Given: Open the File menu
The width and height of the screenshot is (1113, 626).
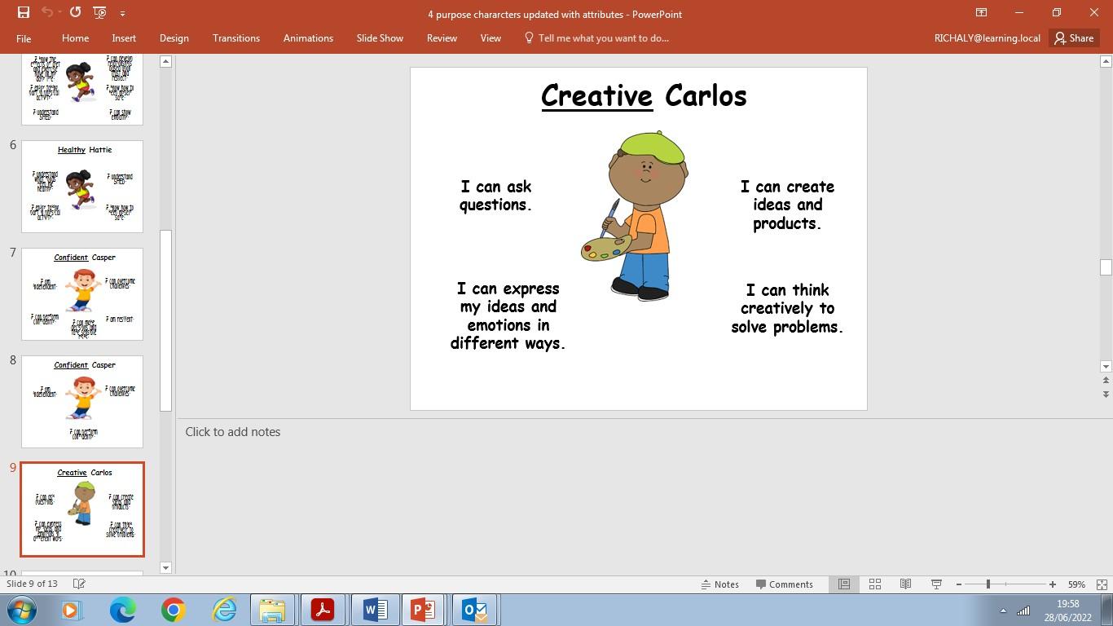Looking at the screenshot, I should click(24, 38).
